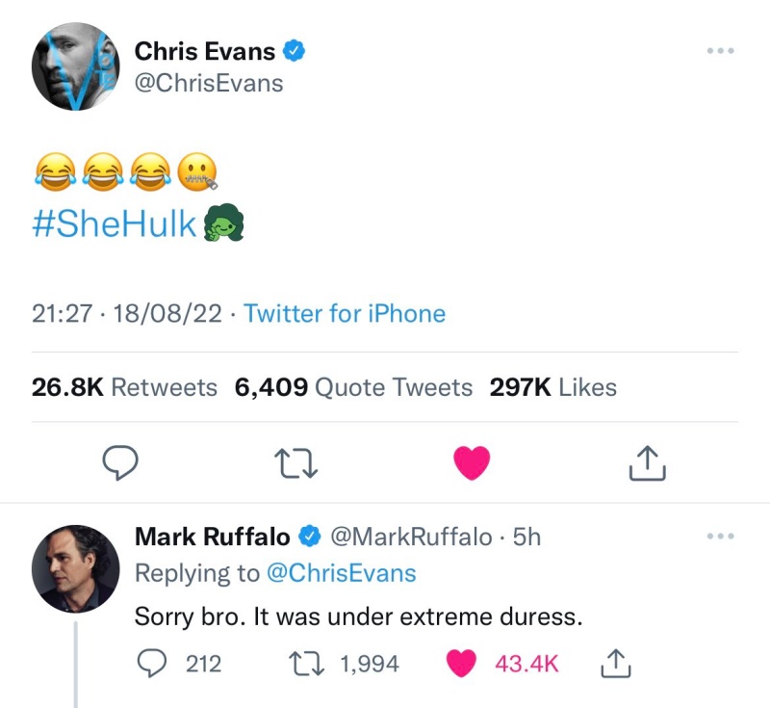Screen dimensions: 770x708
Task: Reply to Mark Ruffalo's comment
Action: [x=150, y=664]
